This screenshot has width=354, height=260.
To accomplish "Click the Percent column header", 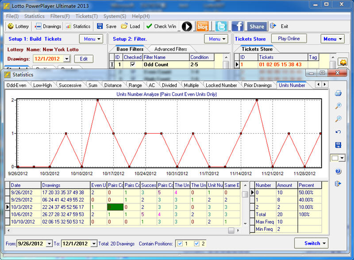I will (309, 185).
